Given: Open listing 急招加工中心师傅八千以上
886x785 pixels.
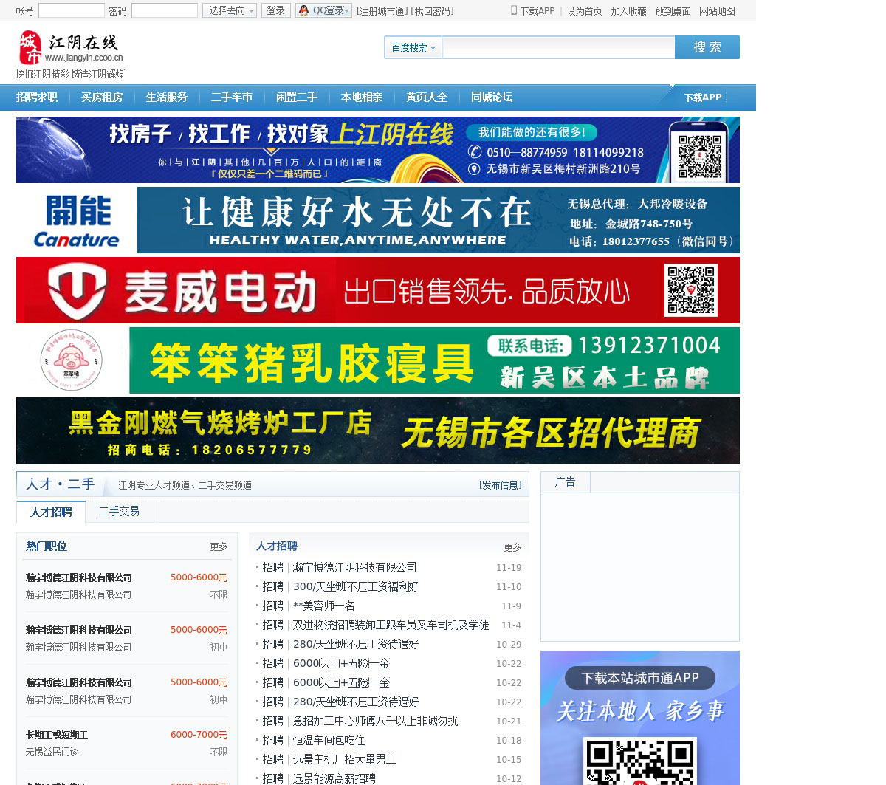Looking at the screenshot, I should [x=375, y=721].
